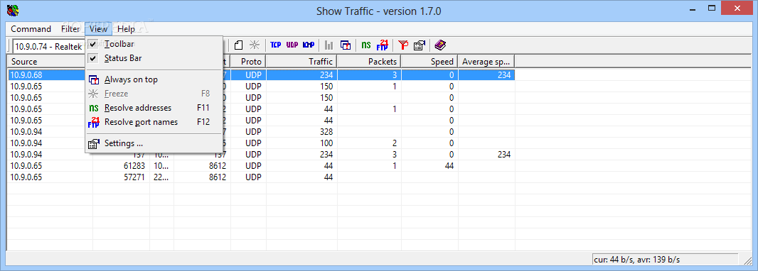Sort by the Source column header

(49, 62)
